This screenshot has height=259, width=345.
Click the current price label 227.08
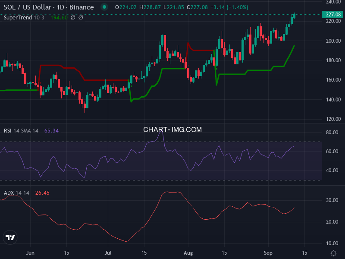(x=333, y=15)
